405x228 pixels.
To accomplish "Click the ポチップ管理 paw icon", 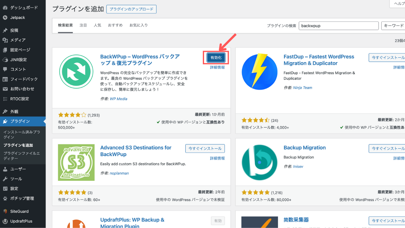I will tap(5, 199).
